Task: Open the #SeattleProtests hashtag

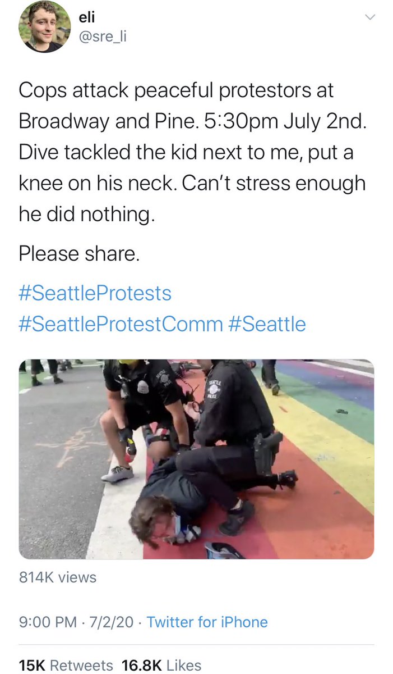Action: (95, 293)
